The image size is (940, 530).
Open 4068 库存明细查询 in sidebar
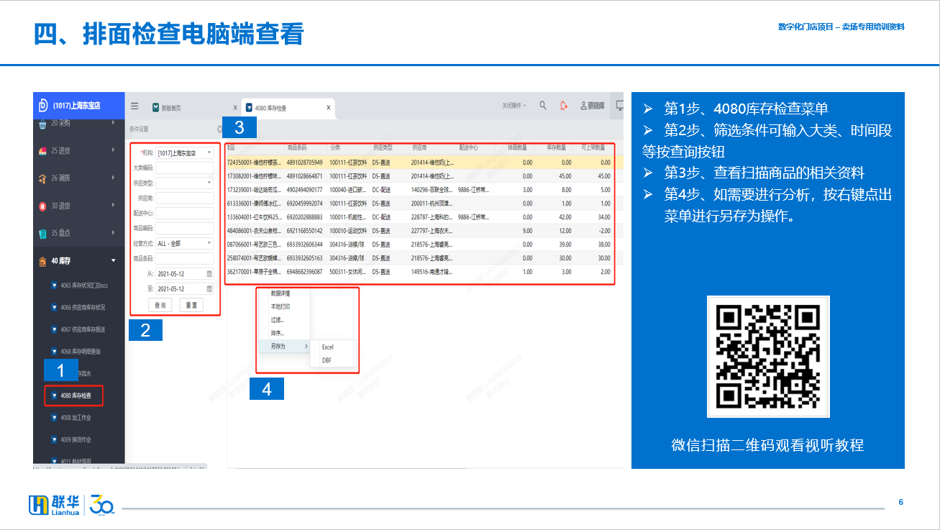(x=81, y=352)
